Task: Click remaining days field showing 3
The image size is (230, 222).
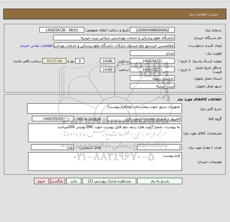Action: click(x=80, y=61)
